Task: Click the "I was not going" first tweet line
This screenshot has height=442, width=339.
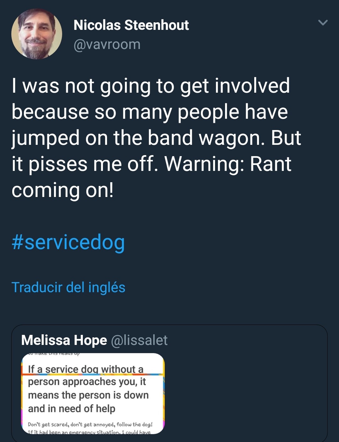Action: [x=151, y=86]
